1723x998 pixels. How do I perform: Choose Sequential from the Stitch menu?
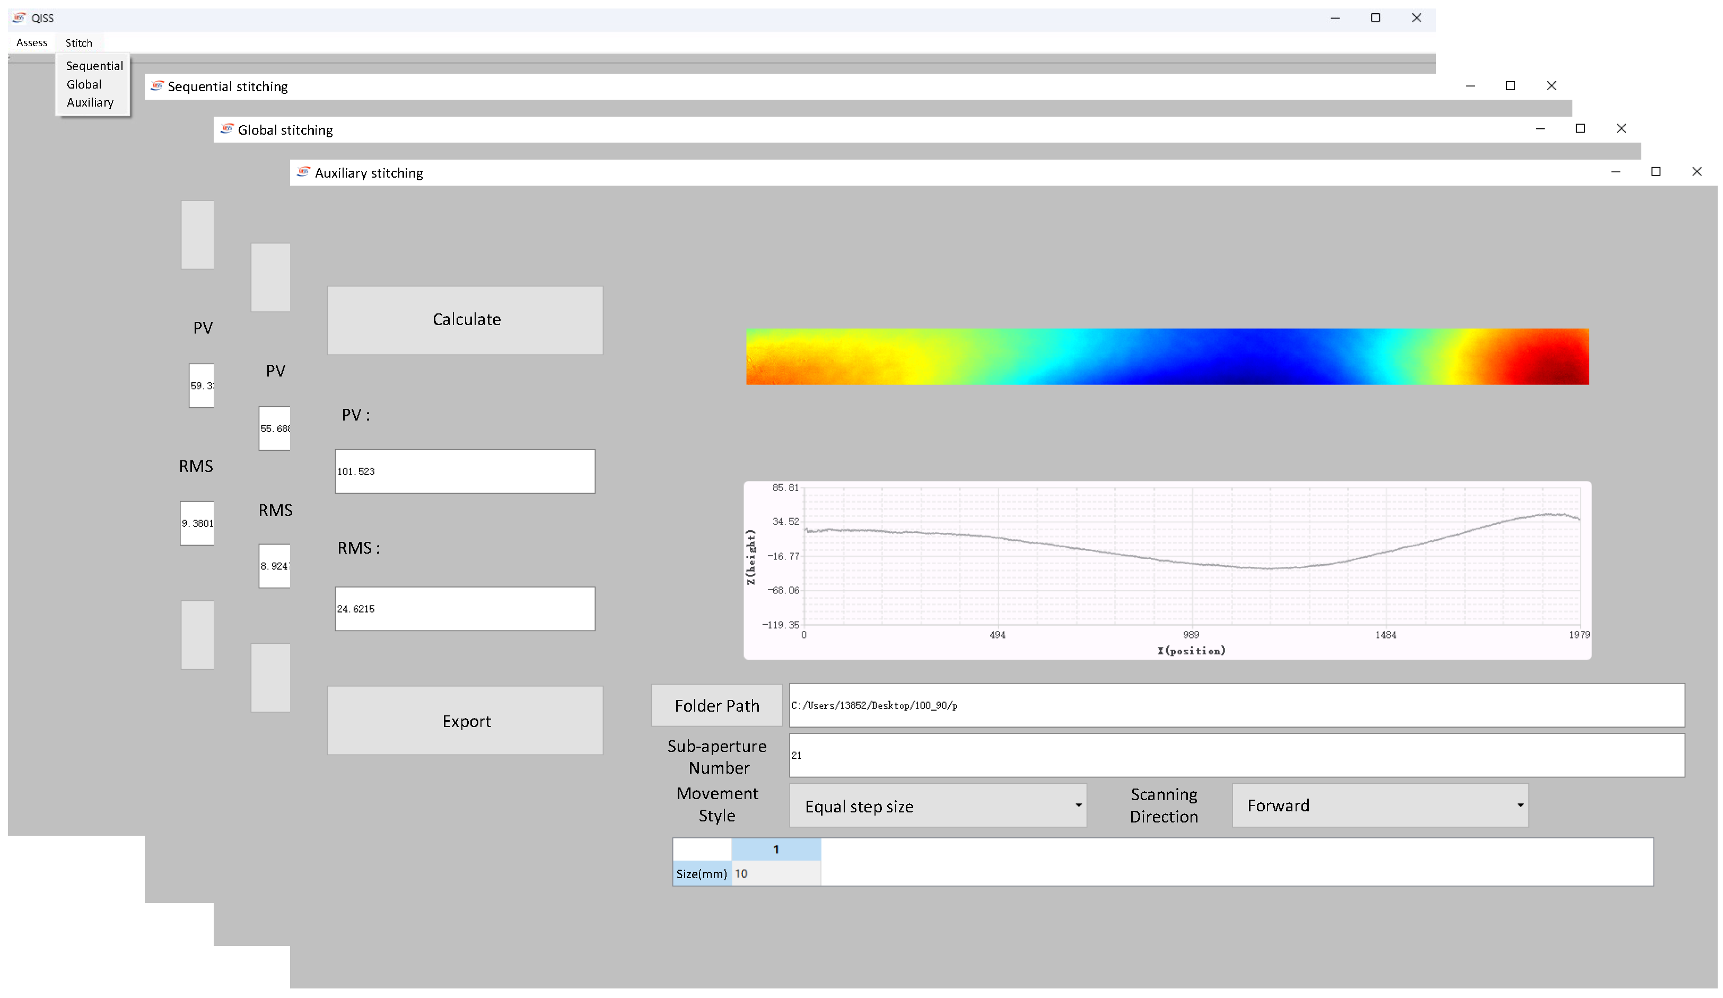coord(94,66)
